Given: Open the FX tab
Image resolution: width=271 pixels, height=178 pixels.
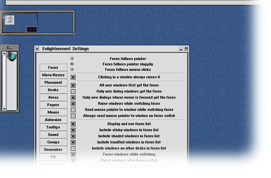Looking at the screenshot, I should coord(53,157).
